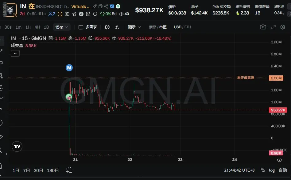Click the price axis settings icon bottom-right
The image size is (291, 180).
279,160
